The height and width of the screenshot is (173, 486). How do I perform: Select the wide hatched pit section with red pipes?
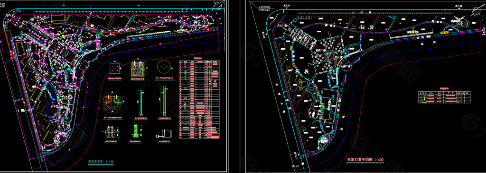coord(113,102)
